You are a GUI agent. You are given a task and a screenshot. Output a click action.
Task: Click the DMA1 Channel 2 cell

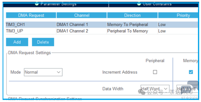pyautogui.click(x=82, y=31)
